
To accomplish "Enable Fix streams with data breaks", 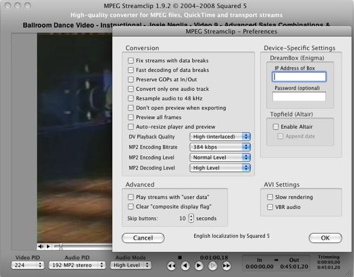I will pos(131,60).
